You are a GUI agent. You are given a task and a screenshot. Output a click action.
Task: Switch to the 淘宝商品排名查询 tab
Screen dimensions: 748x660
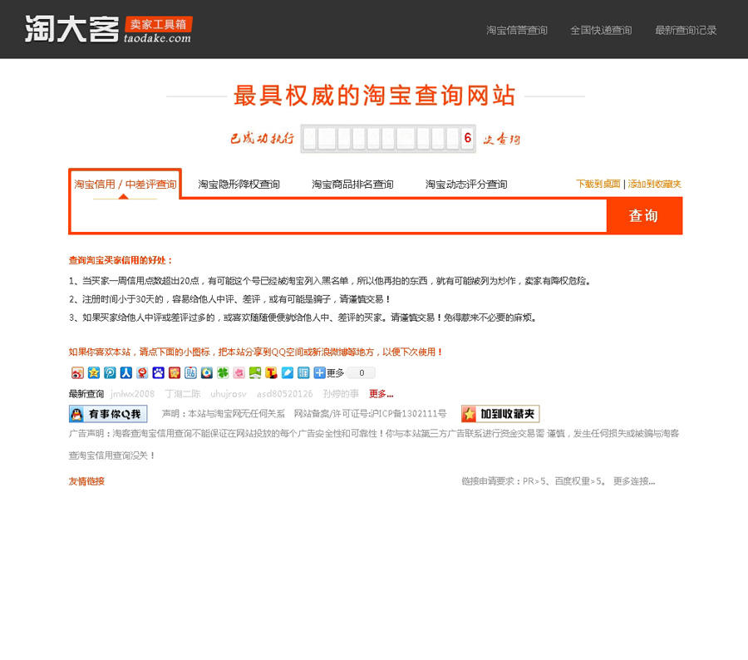click(x=352, y=185)
